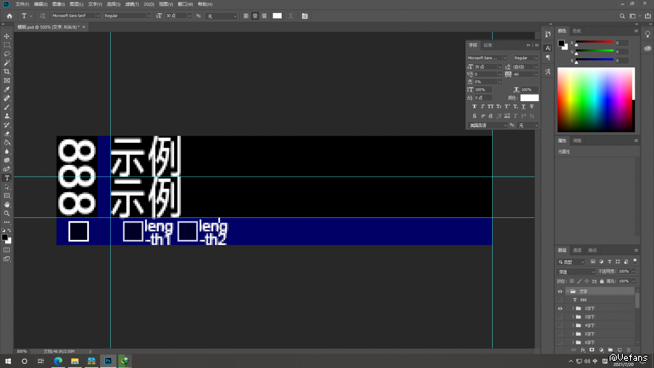Switch to the 通道 tab
Viewport: 654px width, 368px height.
point(577,251)
